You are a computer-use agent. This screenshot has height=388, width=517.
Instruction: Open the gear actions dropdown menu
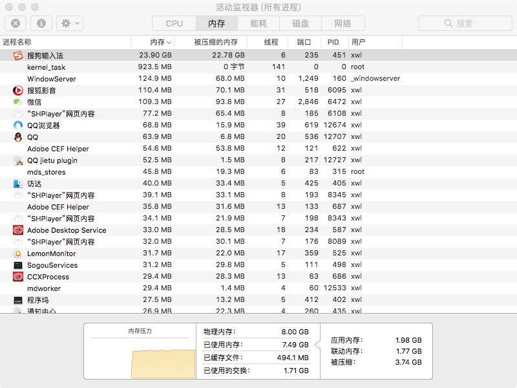(x=69, y=23)
